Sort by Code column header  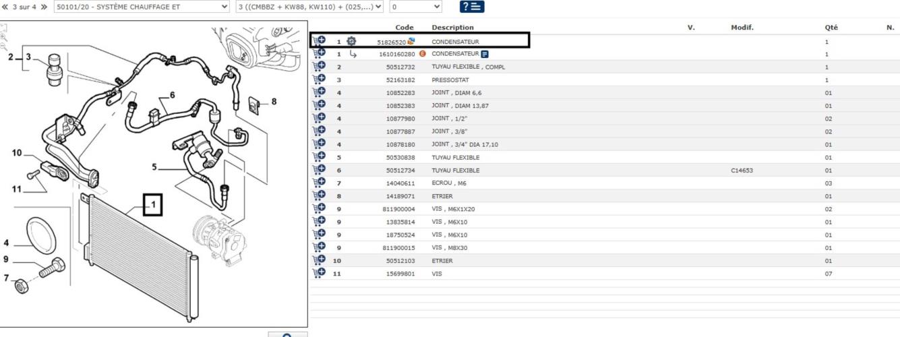click(x=404, y=28)
